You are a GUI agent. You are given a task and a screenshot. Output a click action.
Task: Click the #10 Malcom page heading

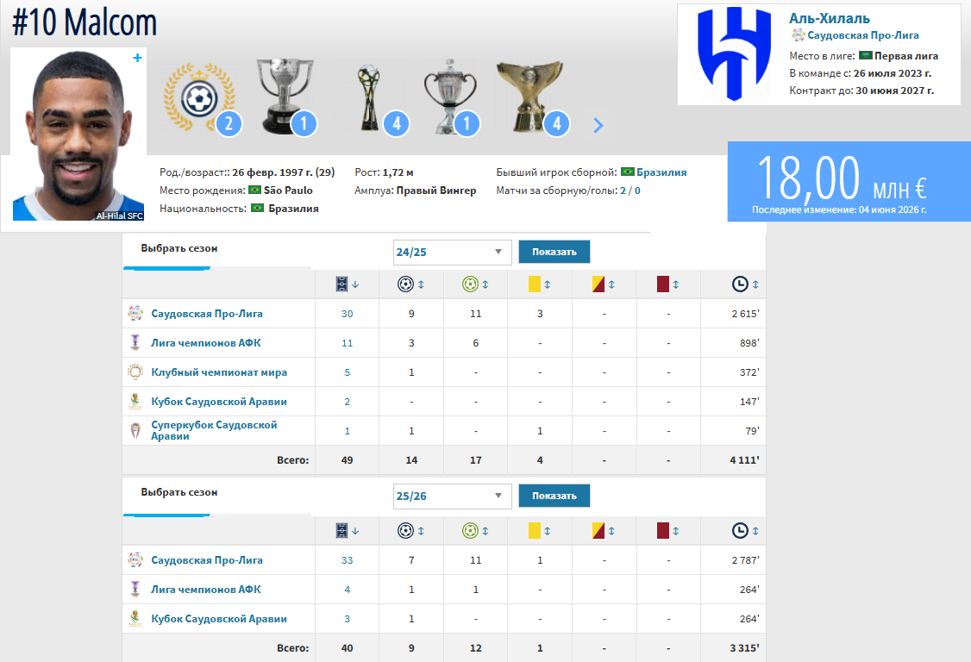(x=85, y=22)
